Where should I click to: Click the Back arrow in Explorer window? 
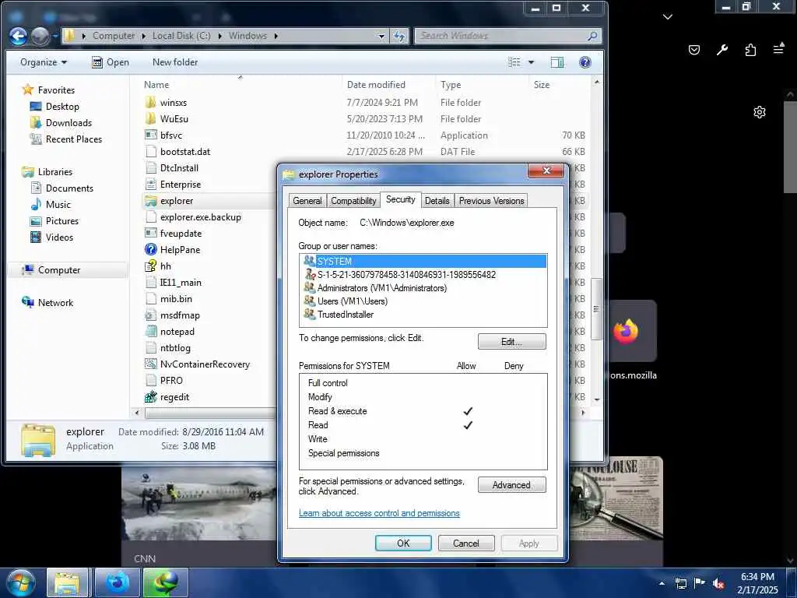point(19,36)
